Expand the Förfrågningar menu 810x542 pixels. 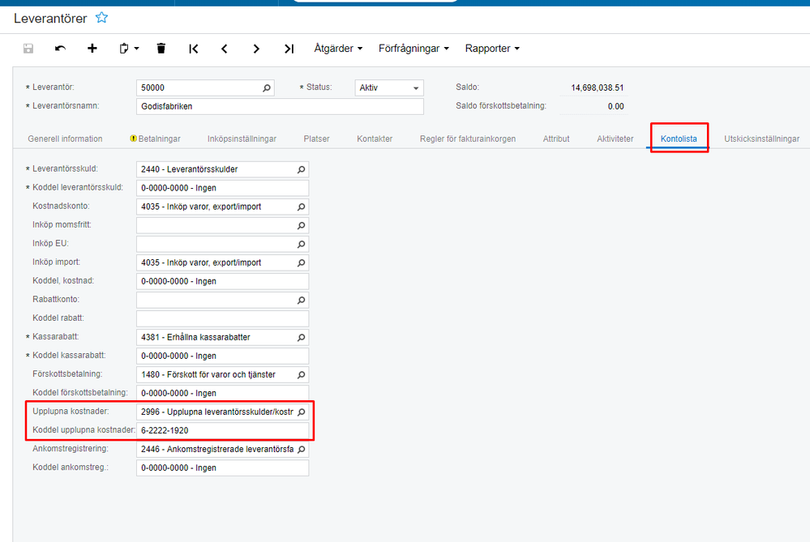pos(413,48)
